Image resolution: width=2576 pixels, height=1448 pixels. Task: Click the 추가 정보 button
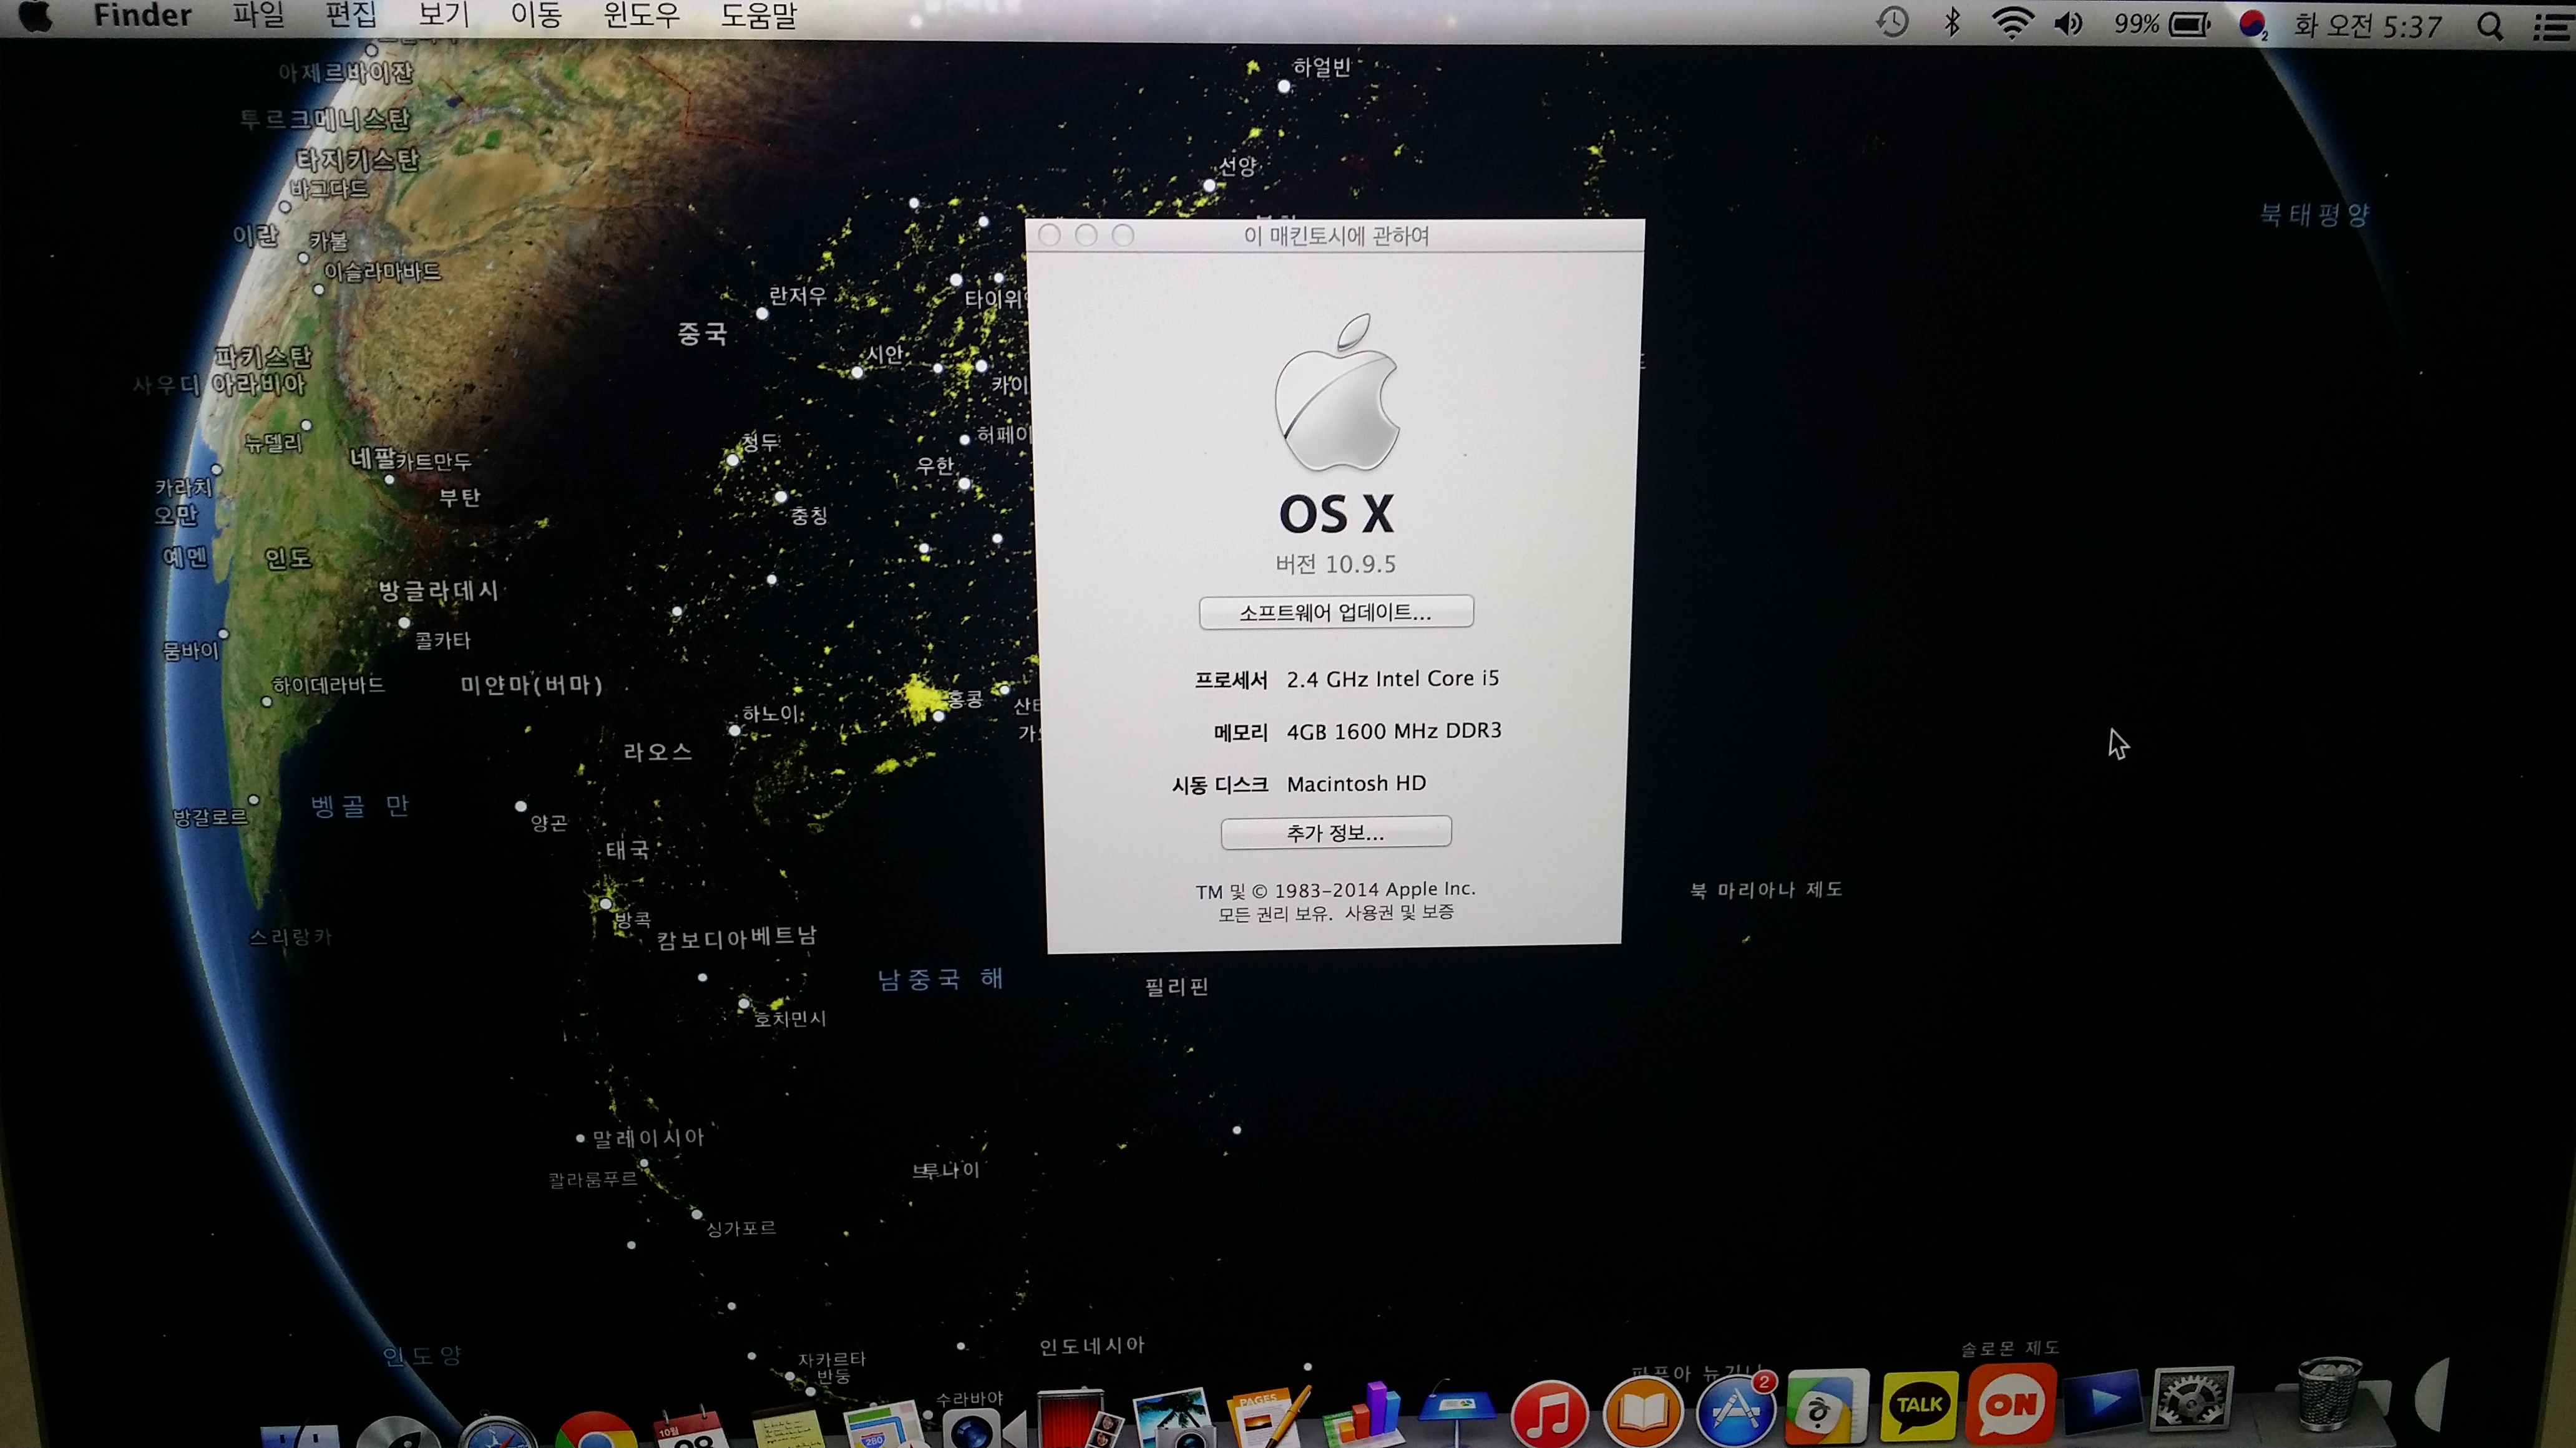(x=1335, y=833)
